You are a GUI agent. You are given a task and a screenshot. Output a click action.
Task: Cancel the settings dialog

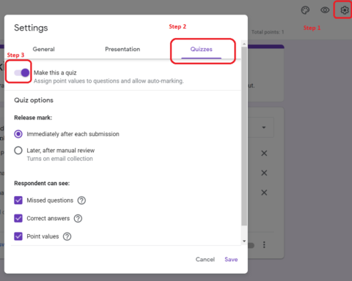click(x=205, y=259)
